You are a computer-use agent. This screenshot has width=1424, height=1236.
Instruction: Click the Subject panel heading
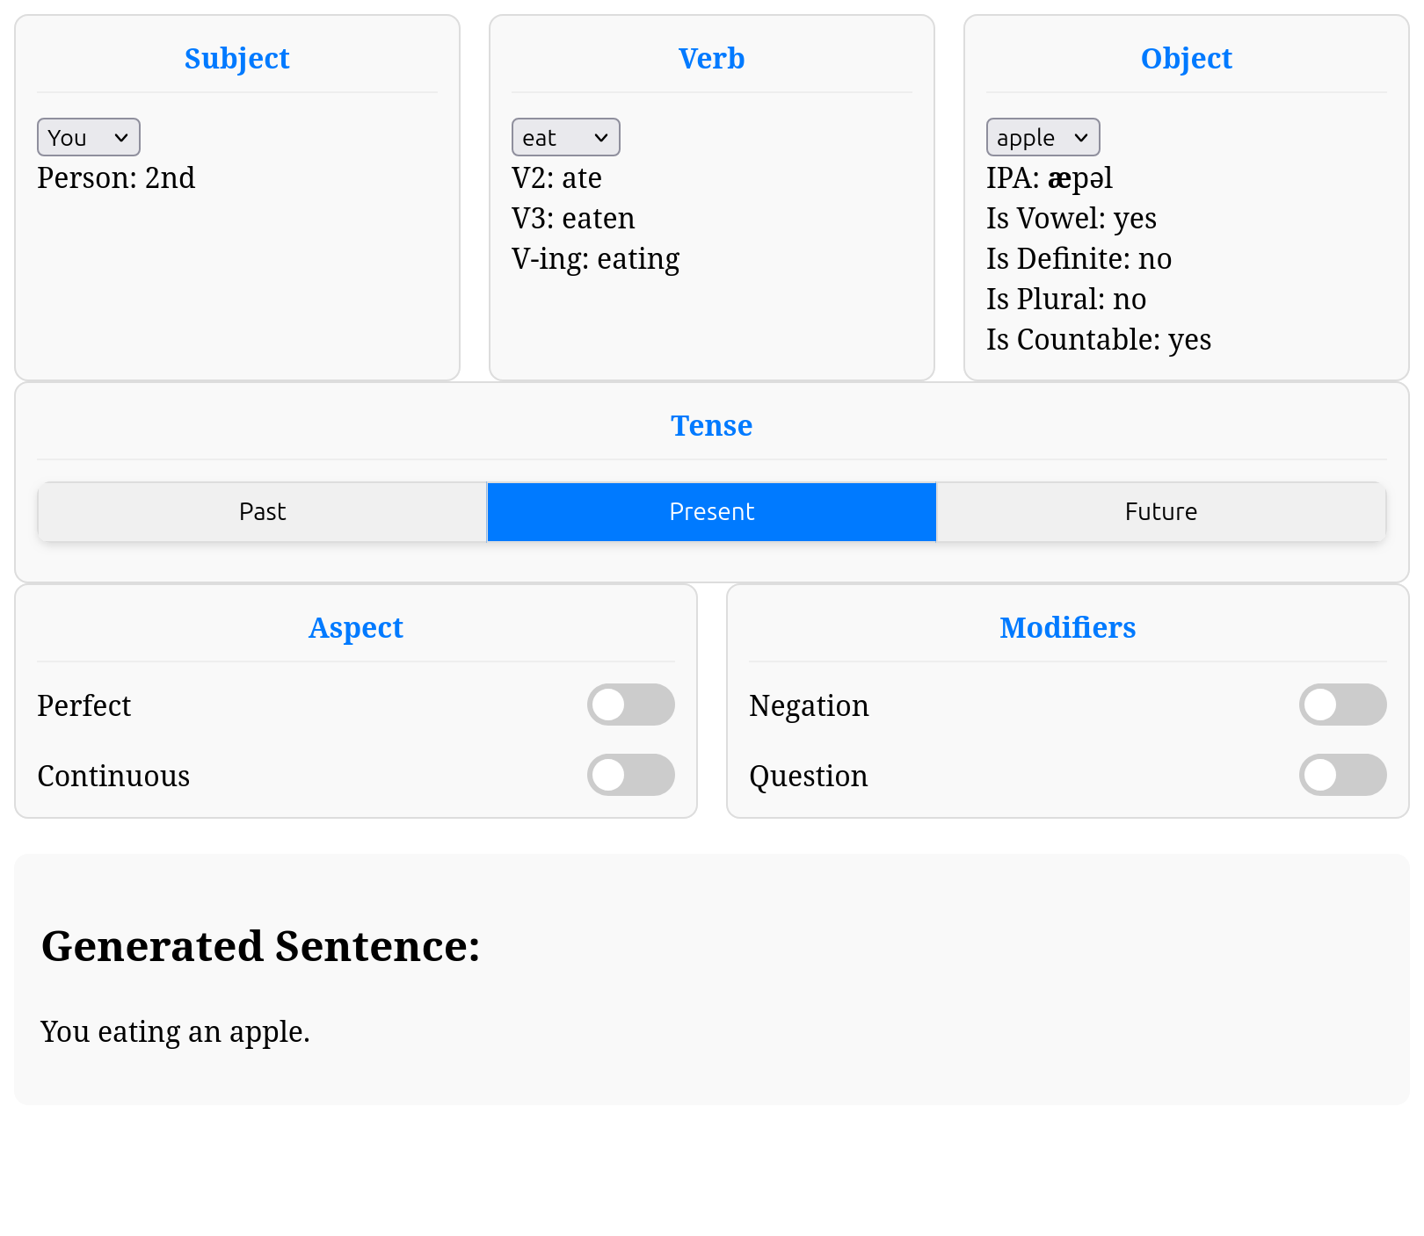click(x=237, y=58)
